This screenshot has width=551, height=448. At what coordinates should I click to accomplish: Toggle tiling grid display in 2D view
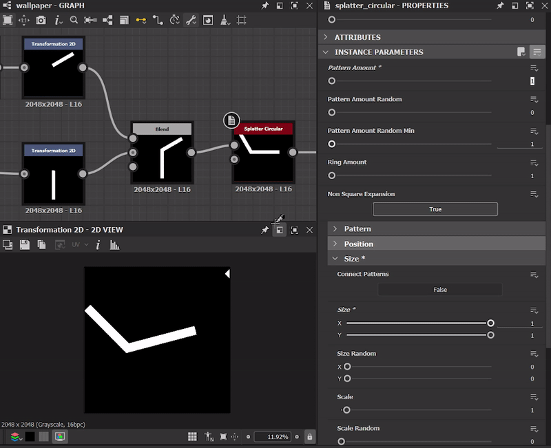[194, 437]
